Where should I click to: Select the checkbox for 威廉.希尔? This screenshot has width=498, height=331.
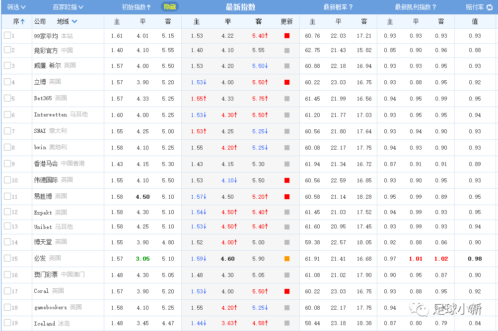[x=7, y=65]
